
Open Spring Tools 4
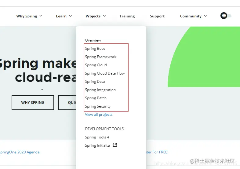click(x=97, y=137)
